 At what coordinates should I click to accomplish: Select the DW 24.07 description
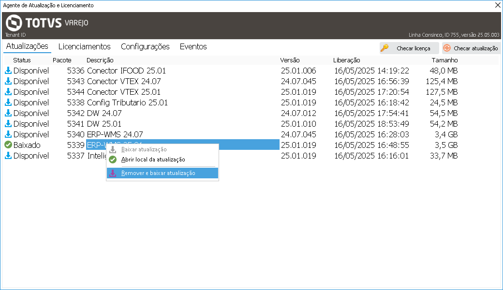click(x=104, y=113)
